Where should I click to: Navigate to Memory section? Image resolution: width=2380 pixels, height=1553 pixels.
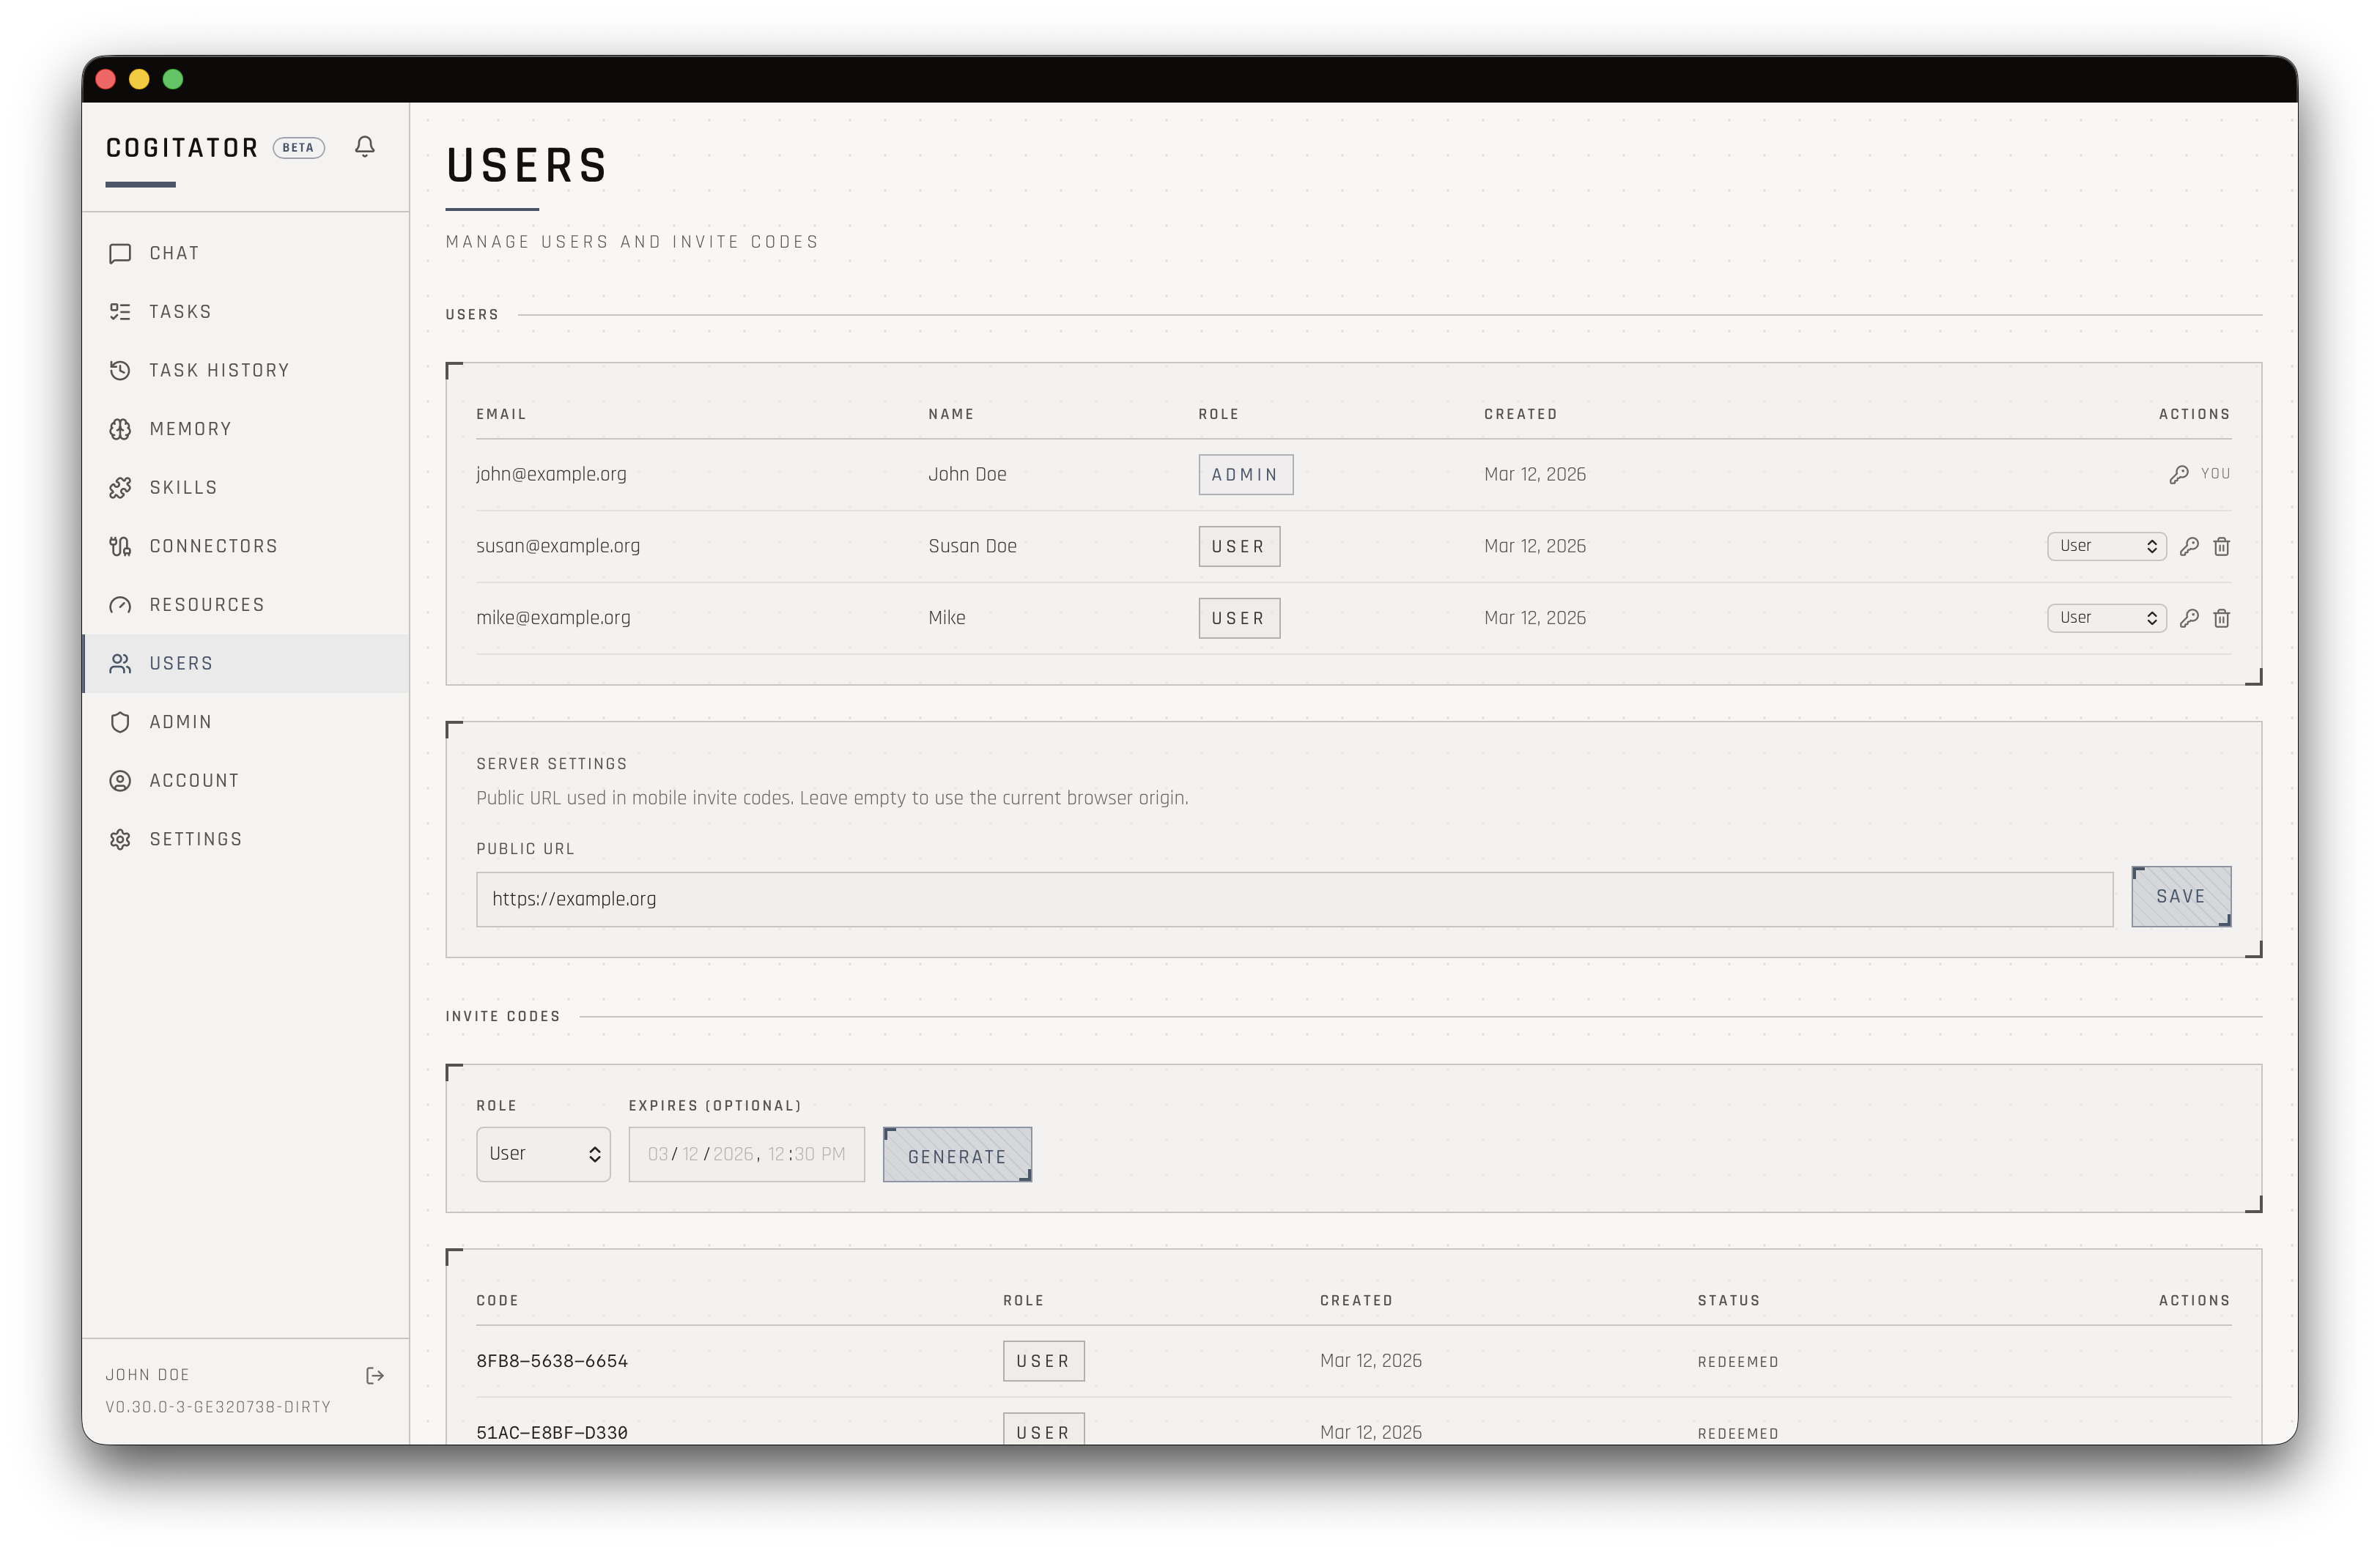coord(245,429)
